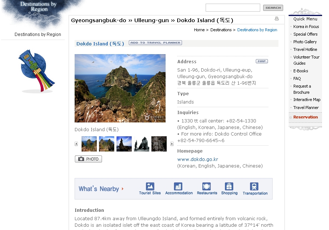Open Korea in Focus from Quick Menu
329x230 pixels.
click(306, 27)
